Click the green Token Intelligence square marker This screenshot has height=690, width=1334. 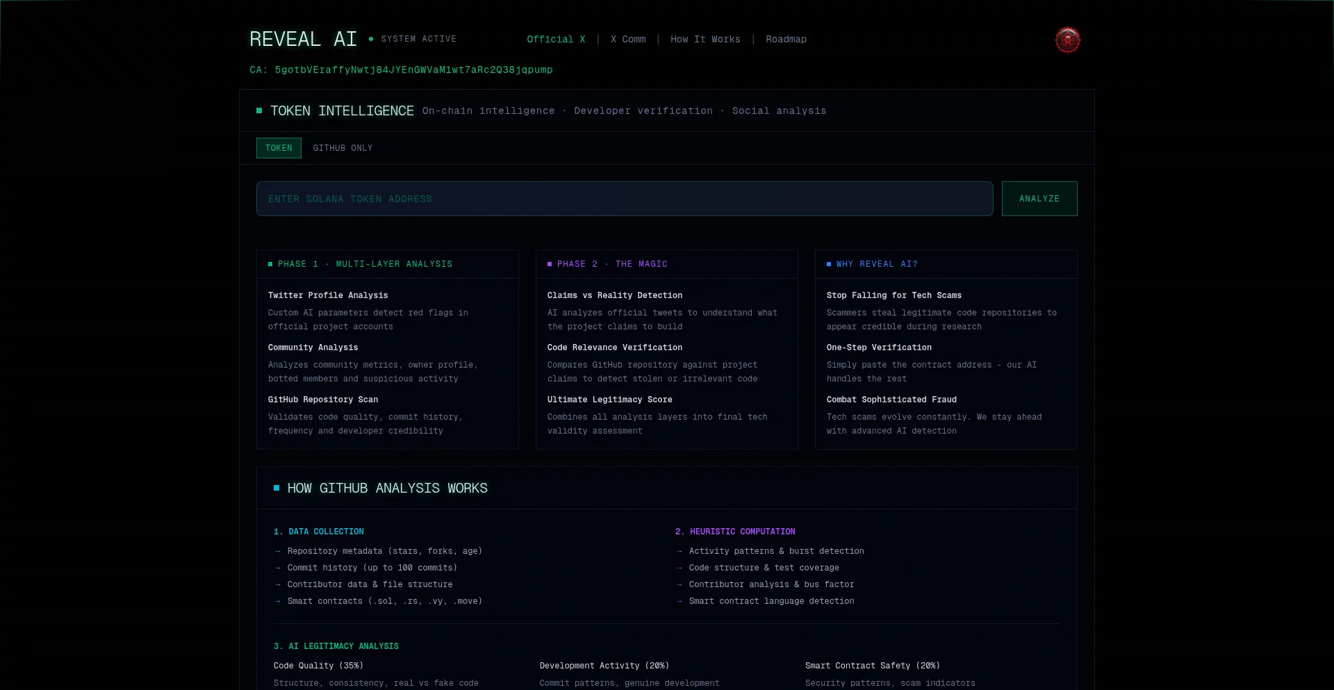pyautogui.click(x=259, y=110)
